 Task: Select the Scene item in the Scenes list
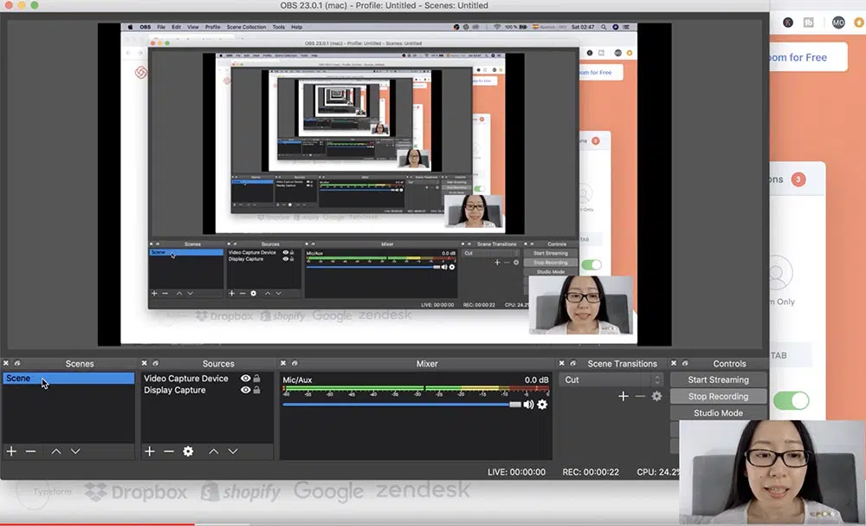(68, 379)
